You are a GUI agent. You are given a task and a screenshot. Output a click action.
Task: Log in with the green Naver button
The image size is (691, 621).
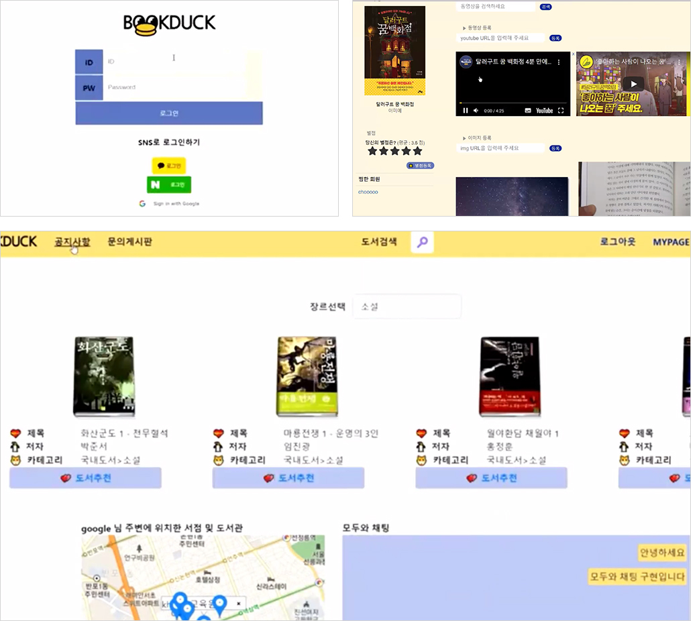[169, 184]
